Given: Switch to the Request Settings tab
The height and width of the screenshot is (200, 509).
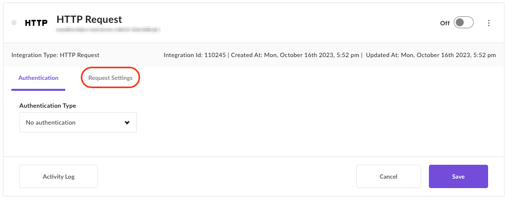Looking at the screenshot, I should pyautogui.click(x=110, y=78).
